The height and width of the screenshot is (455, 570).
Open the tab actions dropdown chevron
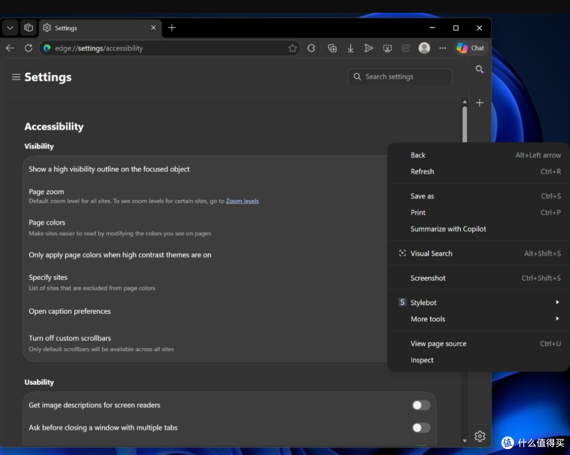10,28
